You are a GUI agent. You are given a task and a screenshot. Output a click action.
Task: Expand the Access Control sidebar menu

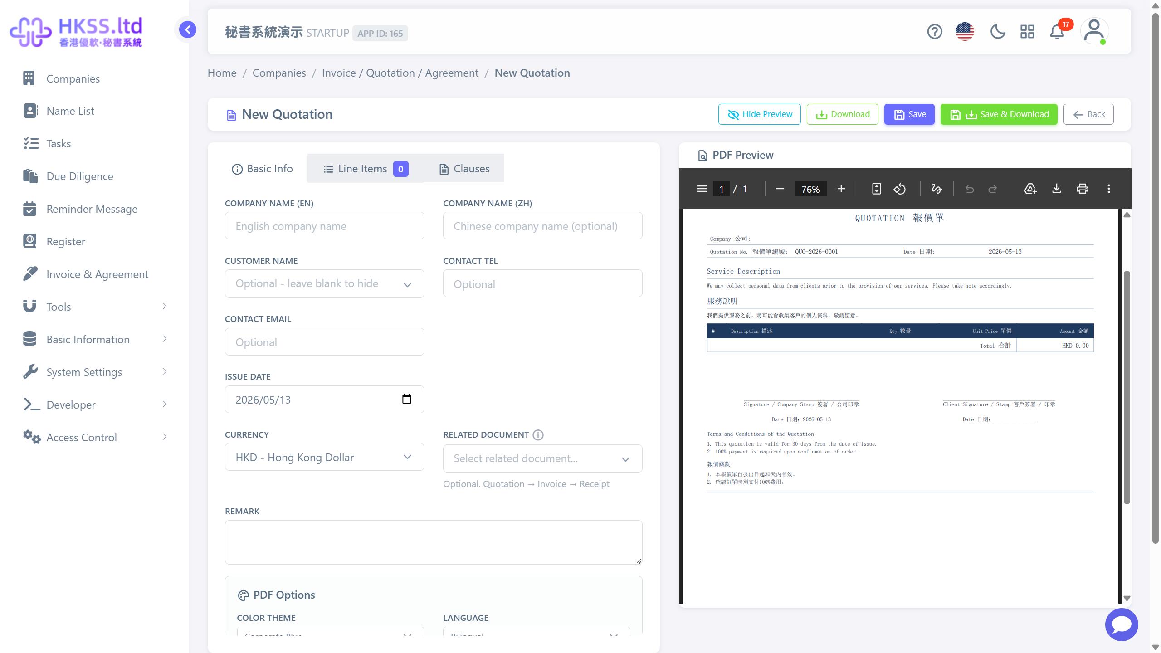[x=95, y=438]
